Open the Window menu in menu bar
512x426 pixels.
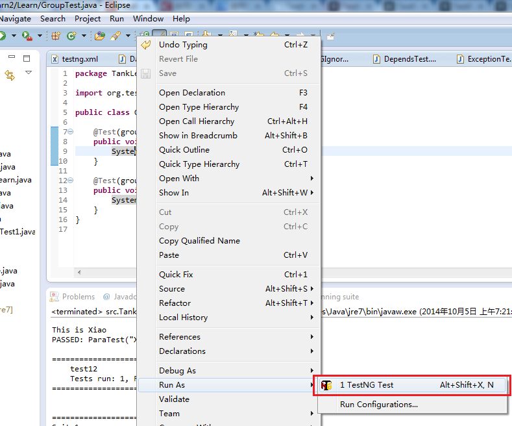click(148, 19)
